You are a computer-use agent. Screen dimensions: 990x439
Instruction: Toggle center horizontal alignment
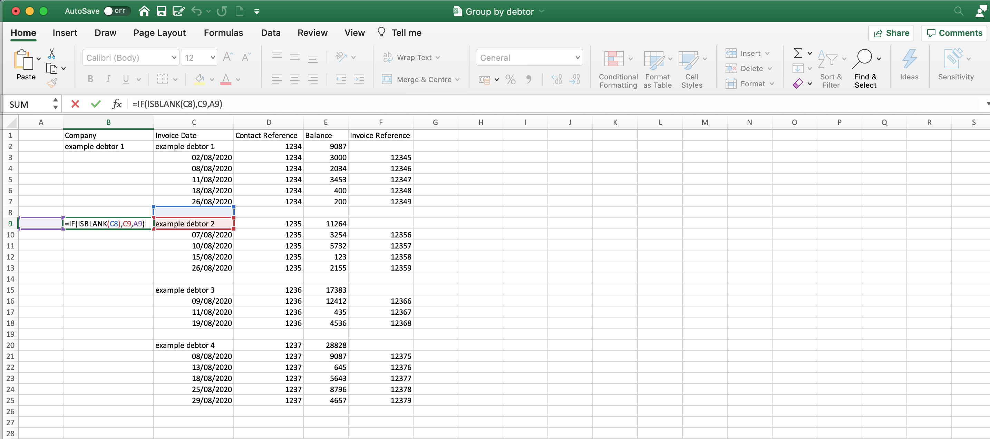click(295, 79)
